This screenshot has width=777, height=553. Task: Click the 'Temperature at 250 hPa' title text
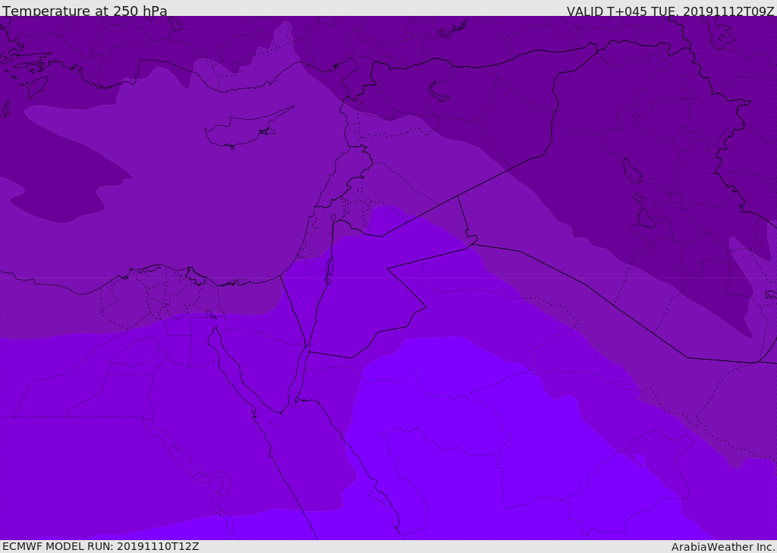point(85,11)
